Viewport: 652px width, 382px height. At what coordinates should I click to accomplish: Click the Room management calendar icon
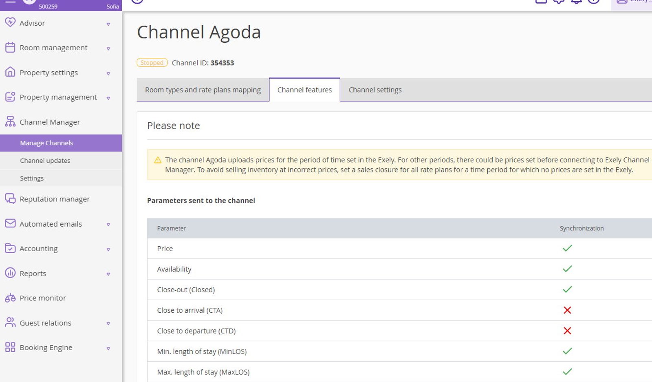point(10,47)
